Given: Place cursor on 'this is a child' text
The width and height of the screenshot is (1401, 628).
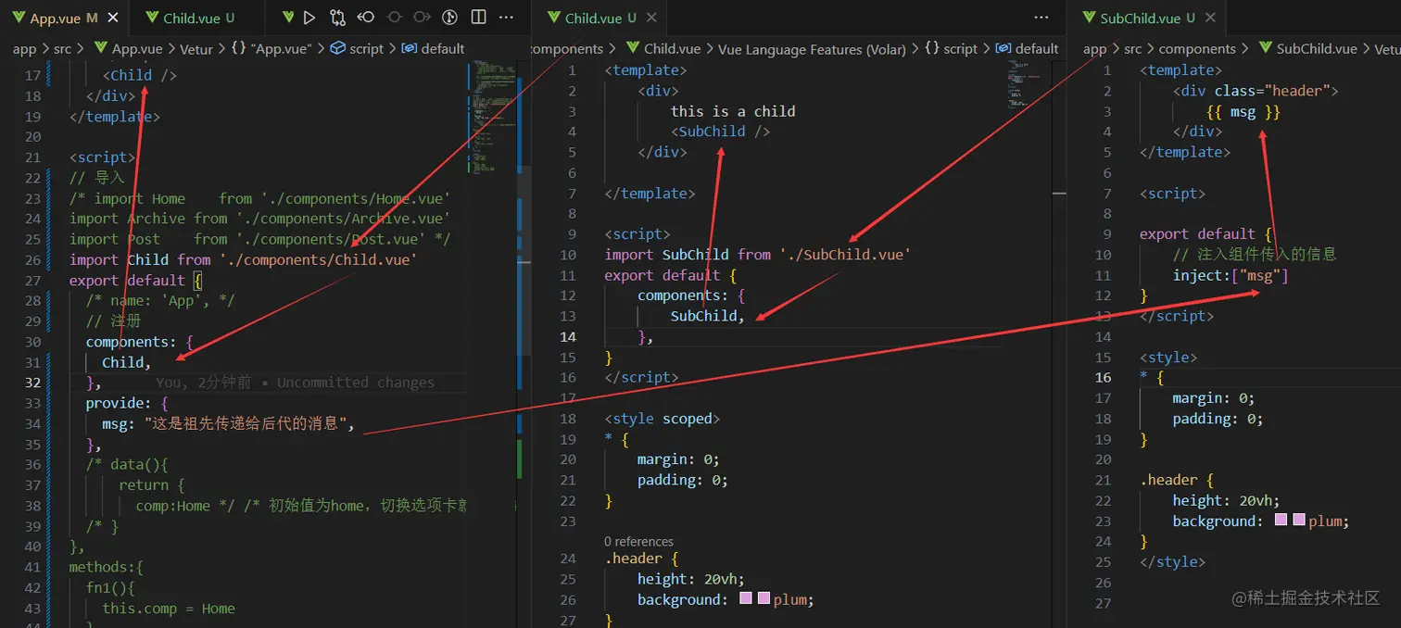Looking at the screenshot, I should click(x=733, y=111).
